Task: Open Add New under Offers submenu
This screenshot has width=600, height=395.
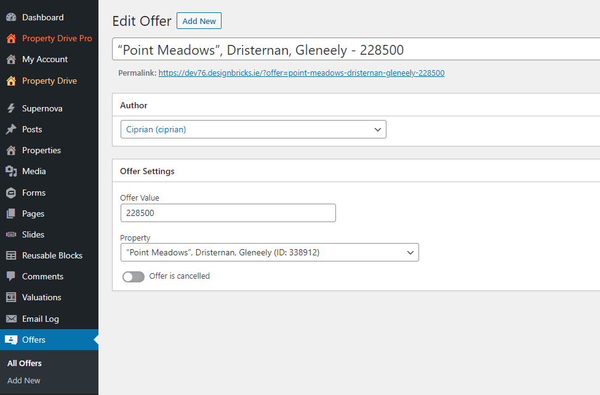Action: click(x=24, y=381)
